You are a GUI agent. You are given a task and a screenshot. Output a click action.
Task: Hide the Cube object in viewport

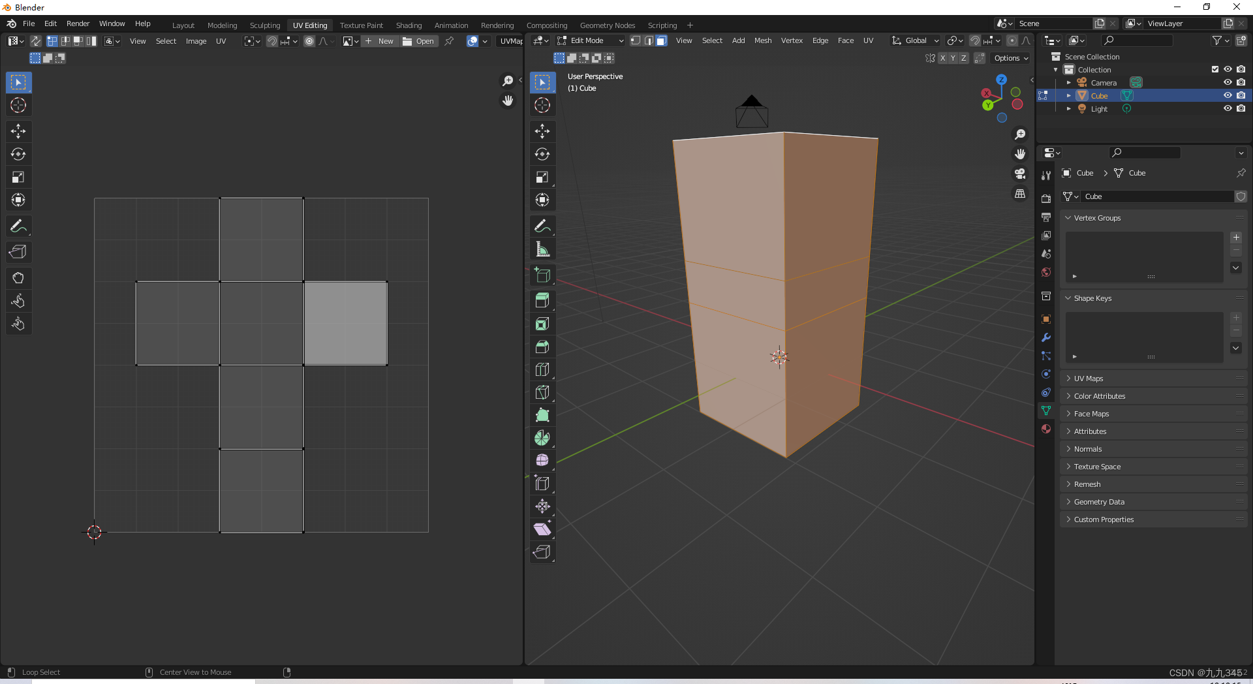click(1227, 95)
